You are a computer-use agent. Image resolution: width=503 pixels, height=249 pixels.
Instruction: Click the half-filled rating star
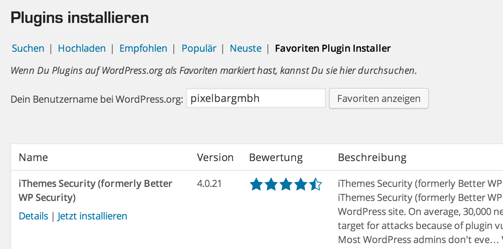[x=316, y=184]
